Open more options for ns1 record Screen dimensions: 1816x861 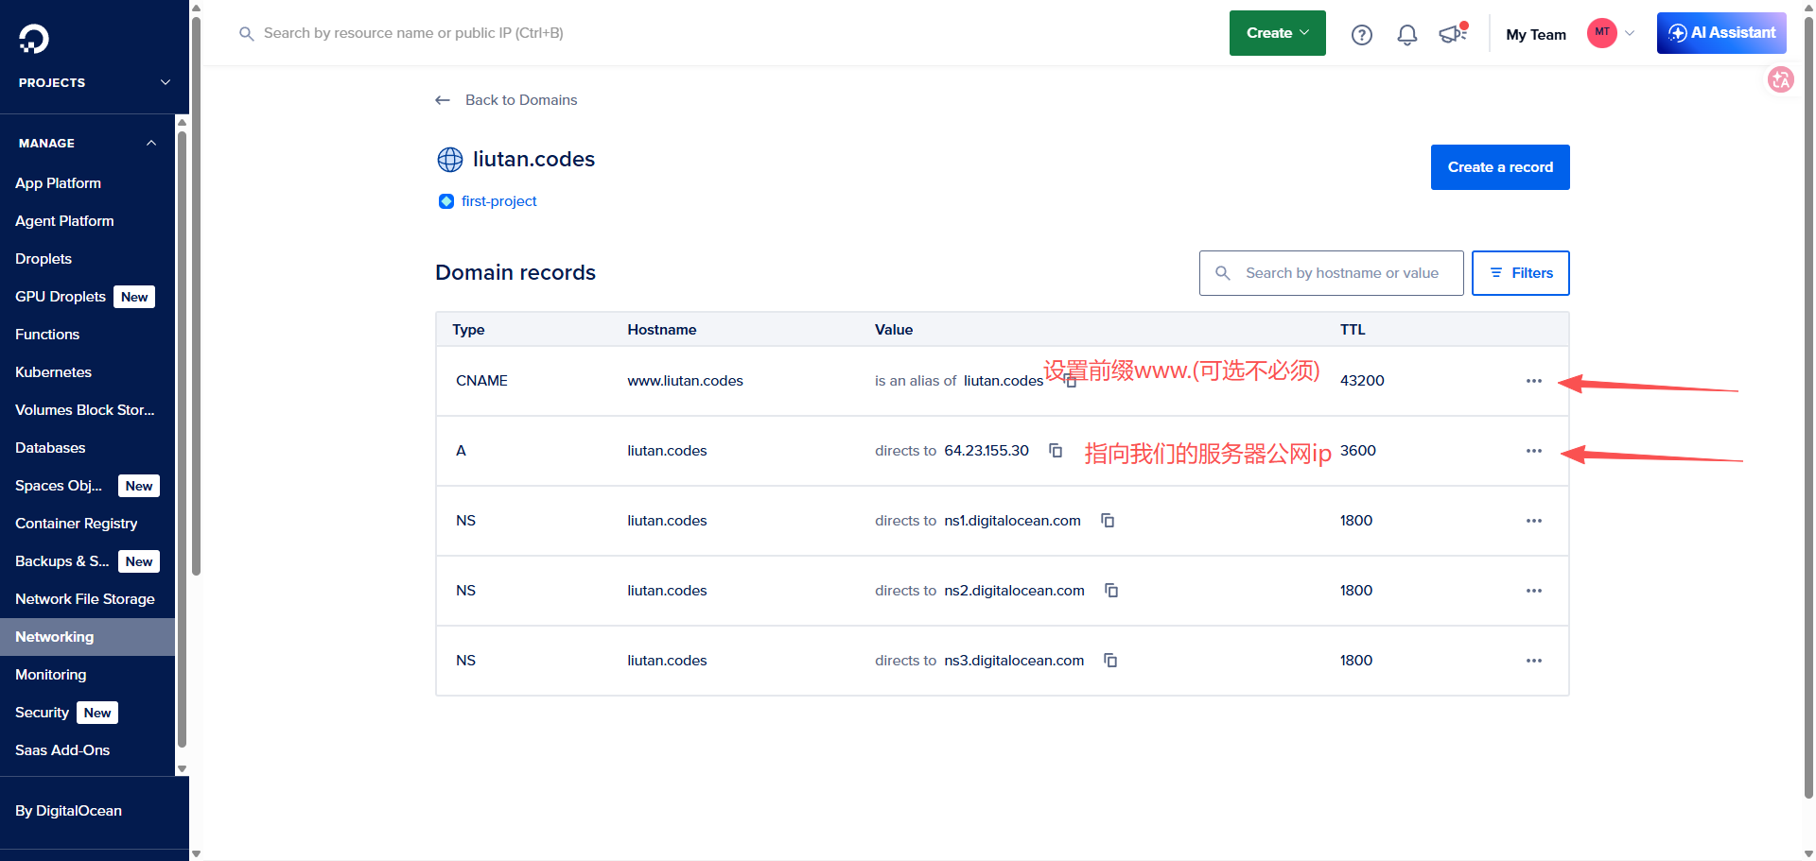point(1534,521)
